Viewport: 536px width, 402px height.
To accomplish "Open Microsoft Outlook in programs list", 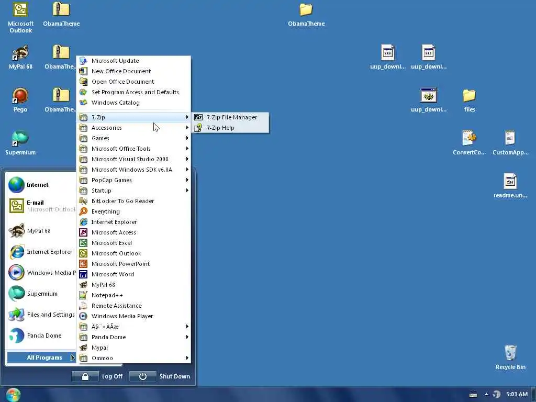I will [133, 254].
